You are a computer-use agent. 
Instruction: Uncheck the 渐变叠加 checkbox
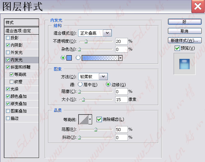[x=8, y=104]
